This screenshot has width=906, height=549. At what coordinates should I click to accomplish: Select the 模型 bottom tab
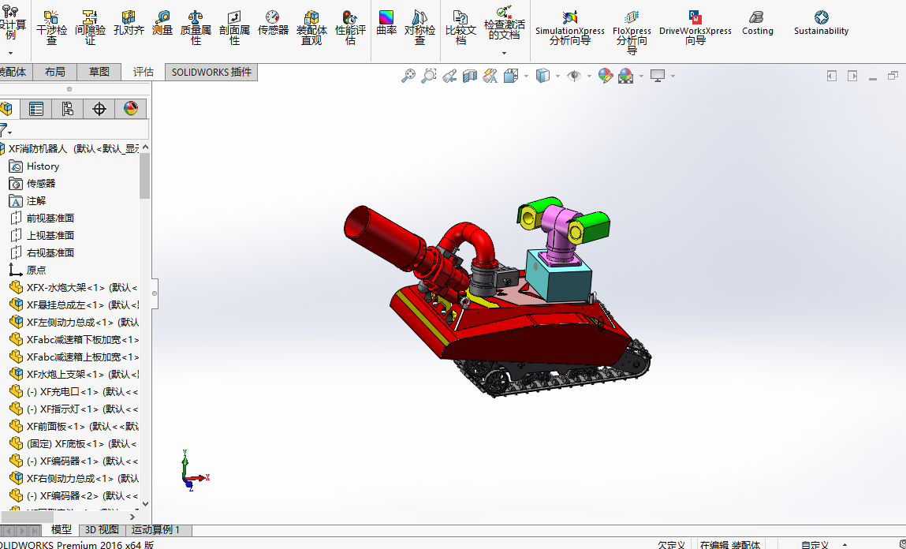(x=62, y=530)
